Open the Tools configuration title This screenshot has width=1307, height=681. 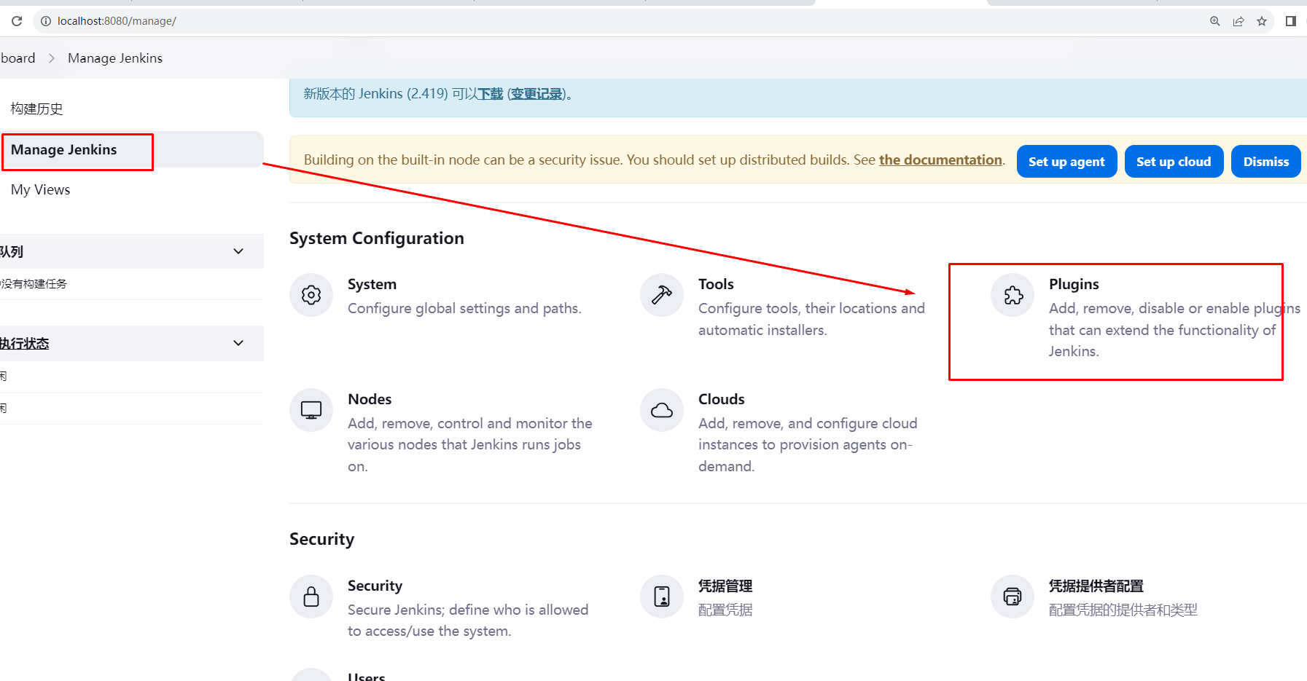pos(716,284)
